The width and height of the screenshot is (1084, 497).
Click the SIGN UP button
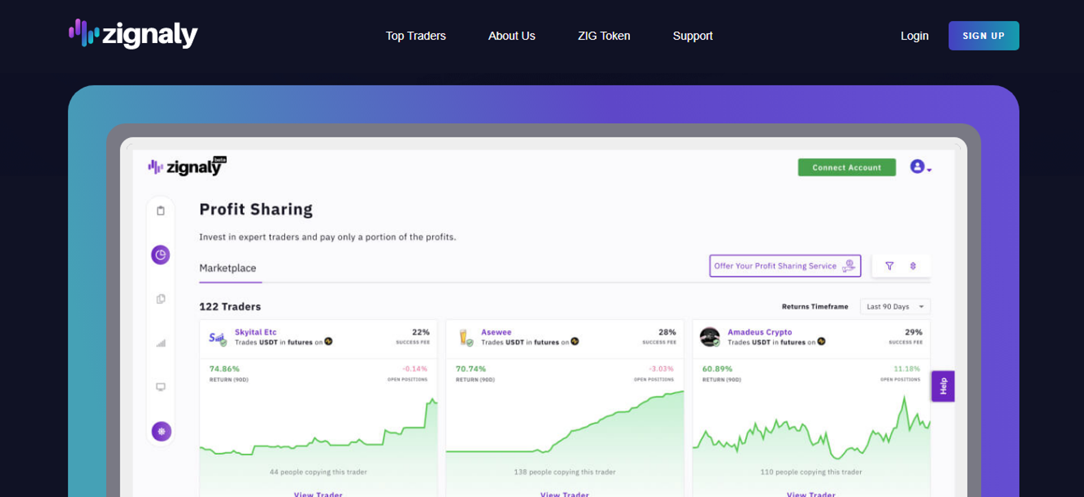[x=983, y=36]
